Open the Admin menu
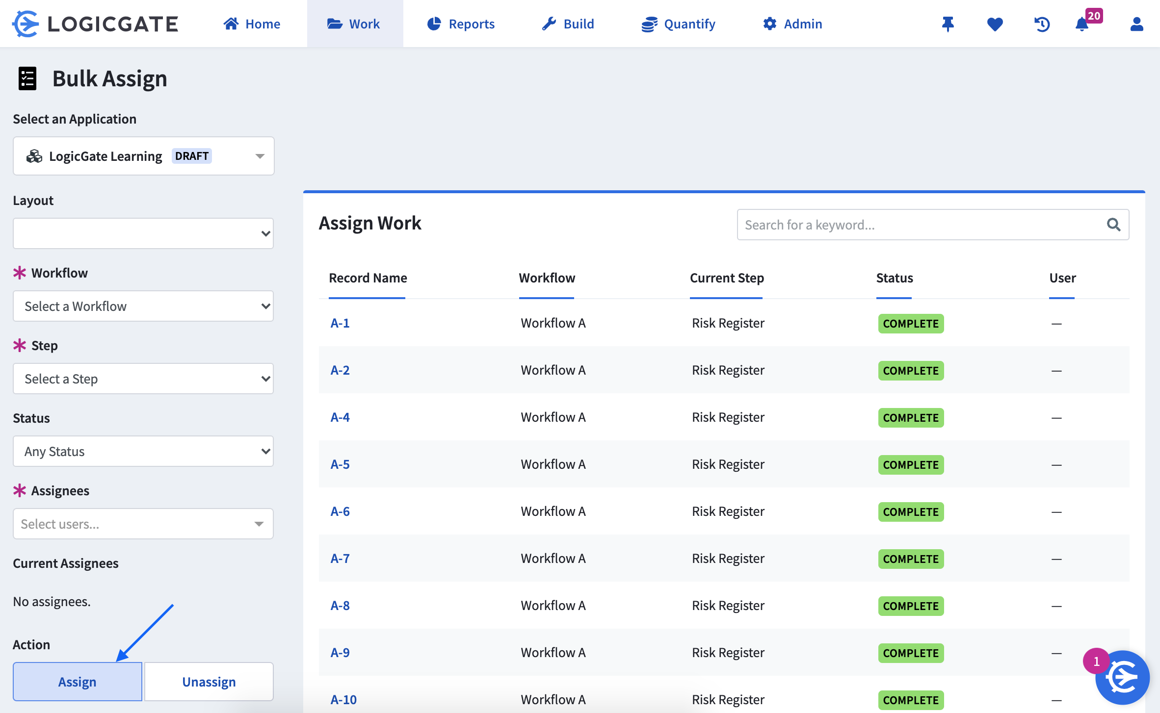Viewport: 1160px width, 713px height. (x=792, y=24)
